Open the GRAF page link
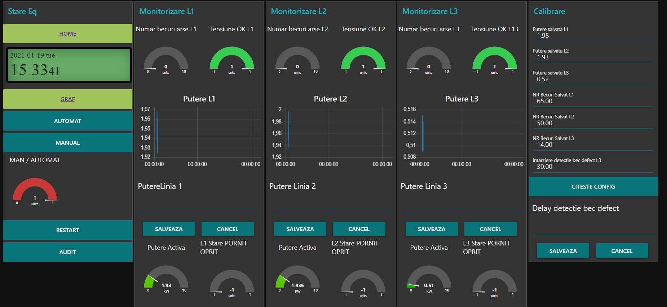Screen dimensions: 667x307 click(x=67, y=99)
